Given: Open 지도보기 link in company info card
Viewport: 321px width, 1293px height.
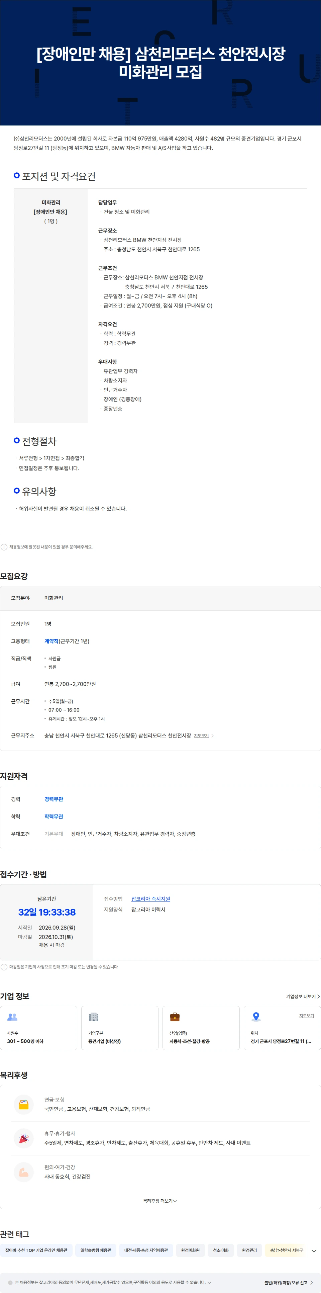Looking at the screenshot, I should point(306,1015).
